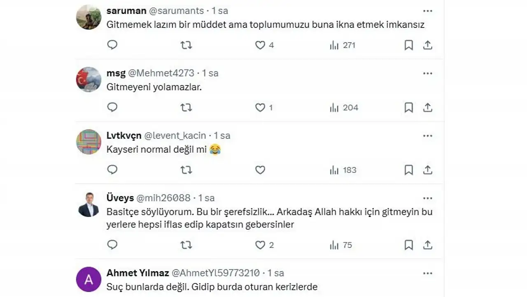This screenshot has height=297, width=527.
Task: Bookmark Üveys's tweet
Action: point(408,245)
